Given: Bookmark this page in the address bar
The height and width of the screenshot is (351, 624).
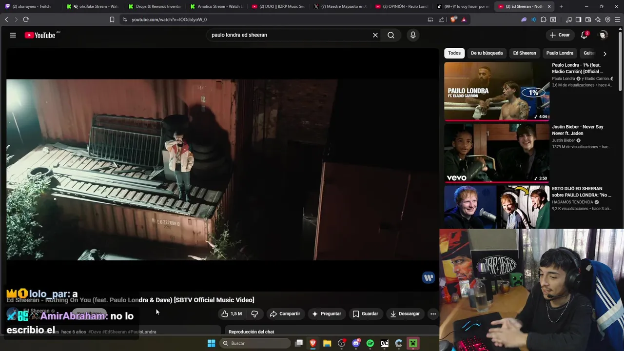Looking at the screenshot, I should tap(112, 19).
